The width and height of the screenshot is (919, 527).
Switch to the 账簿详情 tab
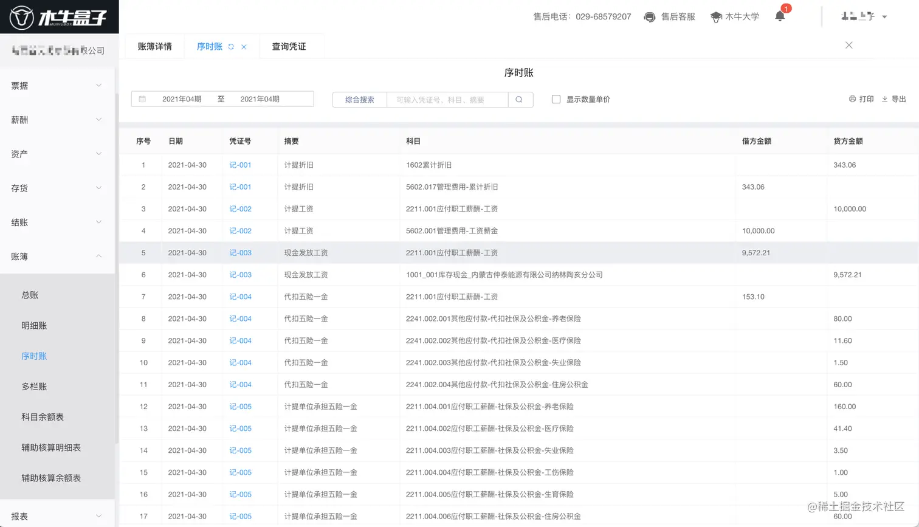[154, 46]
